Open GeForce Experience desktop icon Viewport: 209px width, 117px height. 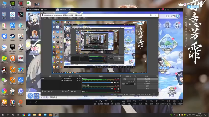coord(12,5)
